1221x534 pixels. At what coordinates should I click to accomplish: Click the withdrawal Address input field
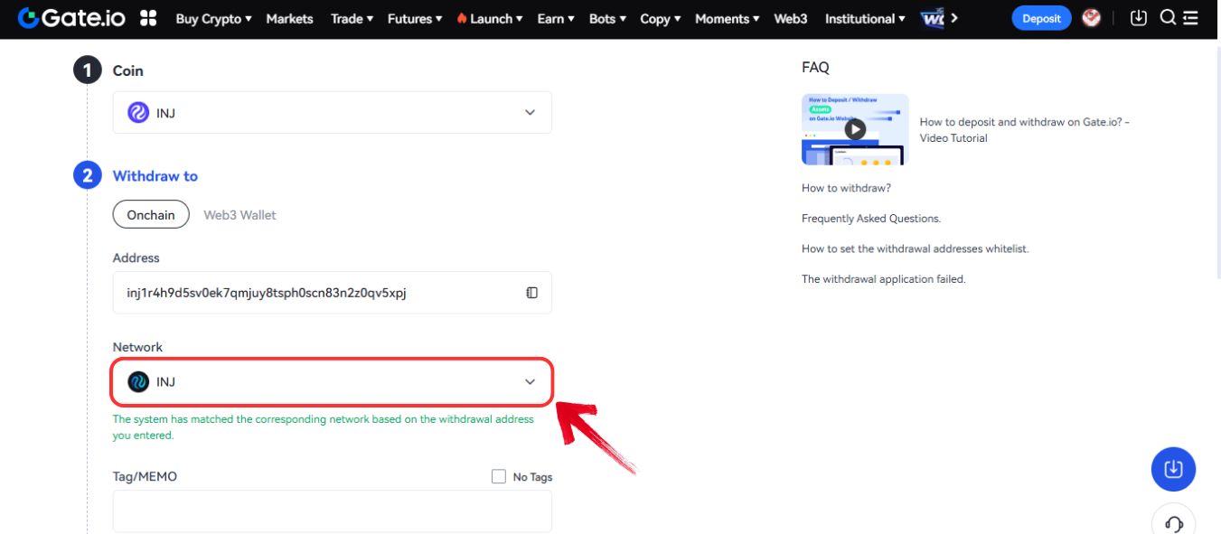332,293
